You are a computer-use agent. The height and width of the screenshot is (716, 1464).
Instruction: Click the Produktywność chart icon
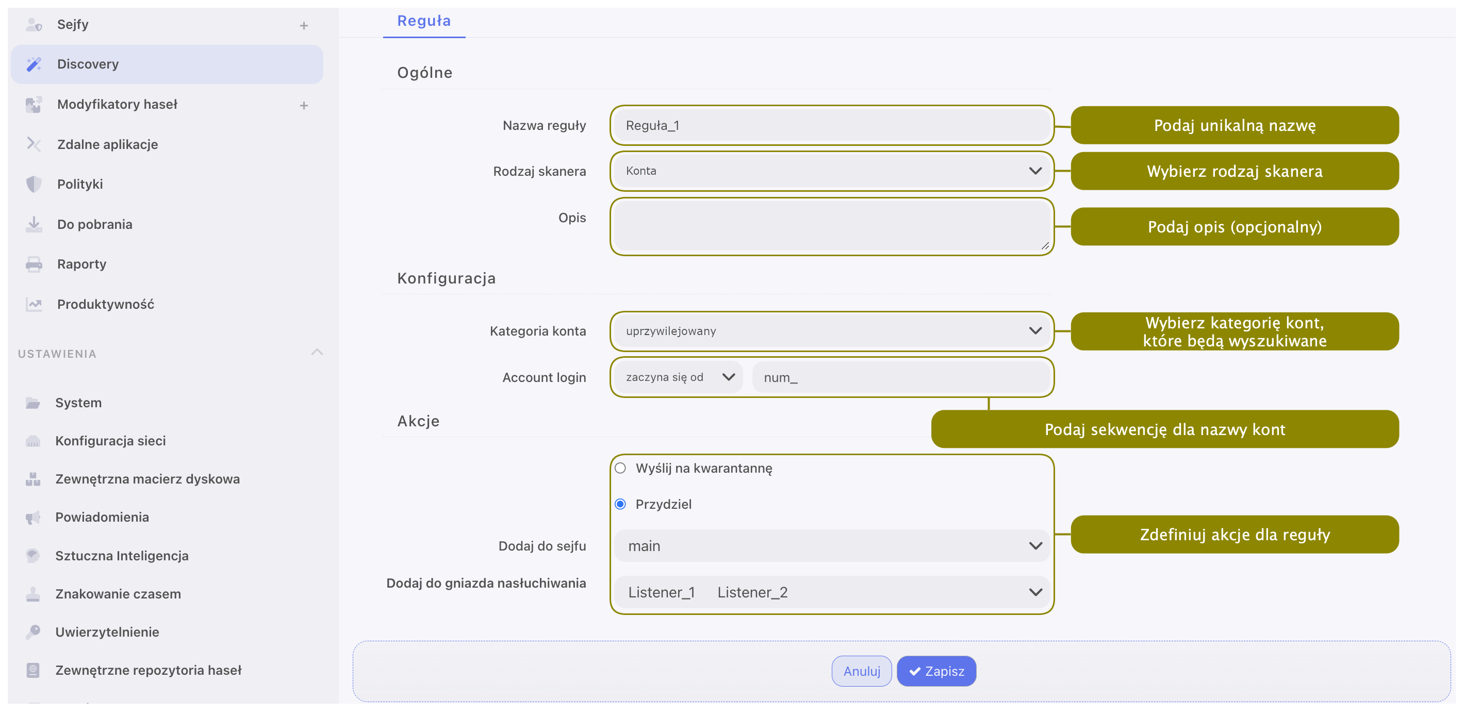pyautogui.click(x=34, y=304)
